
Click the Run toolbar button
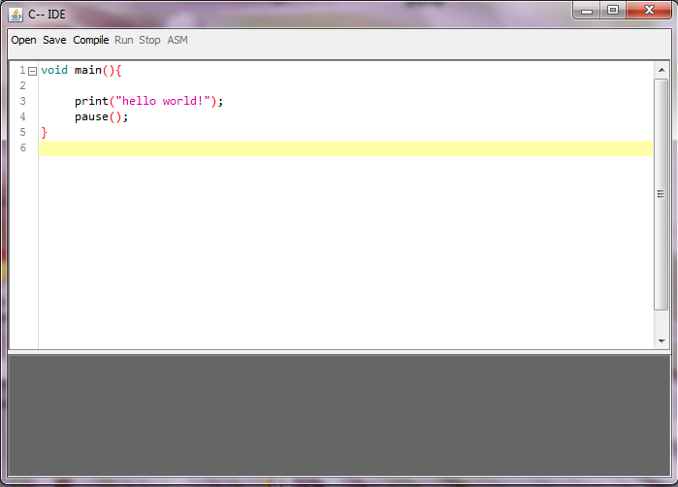coord(124,41)
